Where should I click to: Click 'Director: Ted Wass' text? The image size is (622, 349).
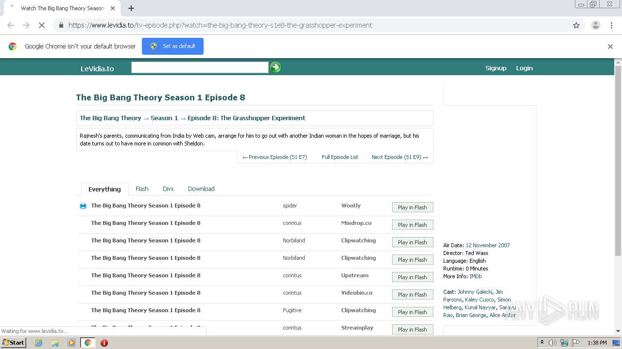pyautogui.click(x=466, y=253)
